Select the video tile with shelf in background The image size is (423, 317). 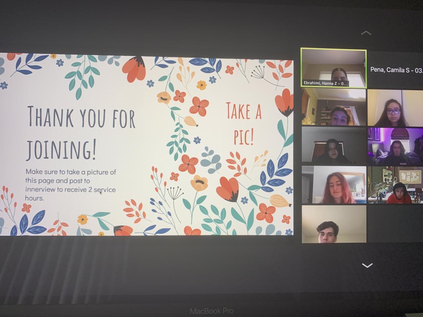(334, 107)
